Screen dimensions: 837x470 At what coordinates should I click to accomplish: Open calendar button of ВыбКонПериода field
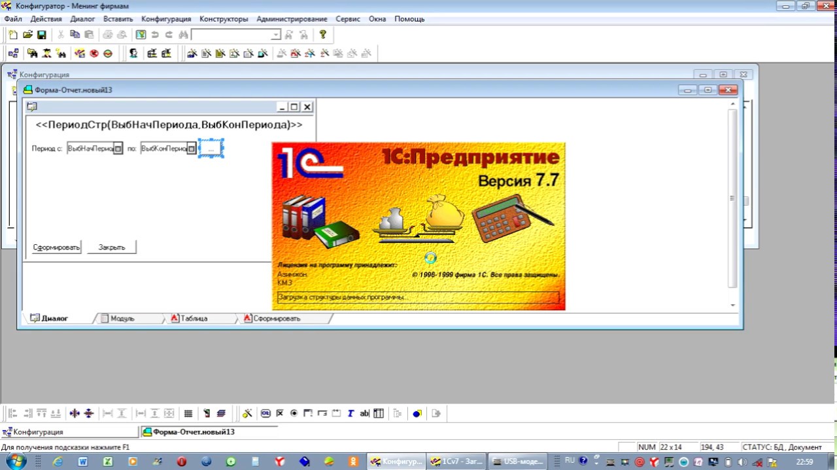click(x=191, y=149)
